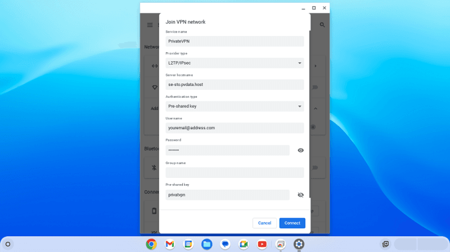
Task: Click the Settings search magnifier icon
Action: tap(322, 25)
